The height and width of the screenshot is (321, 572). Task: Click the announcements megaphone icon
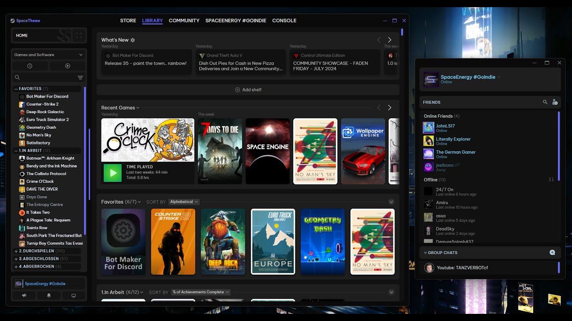(24, 295)
